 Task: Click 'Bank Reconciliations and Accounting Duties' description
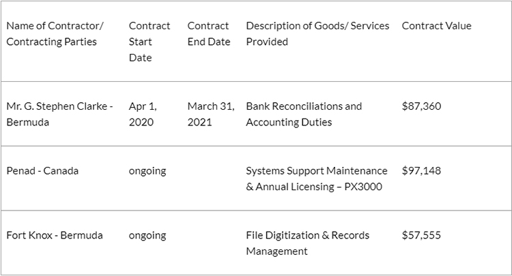point(304,114)
